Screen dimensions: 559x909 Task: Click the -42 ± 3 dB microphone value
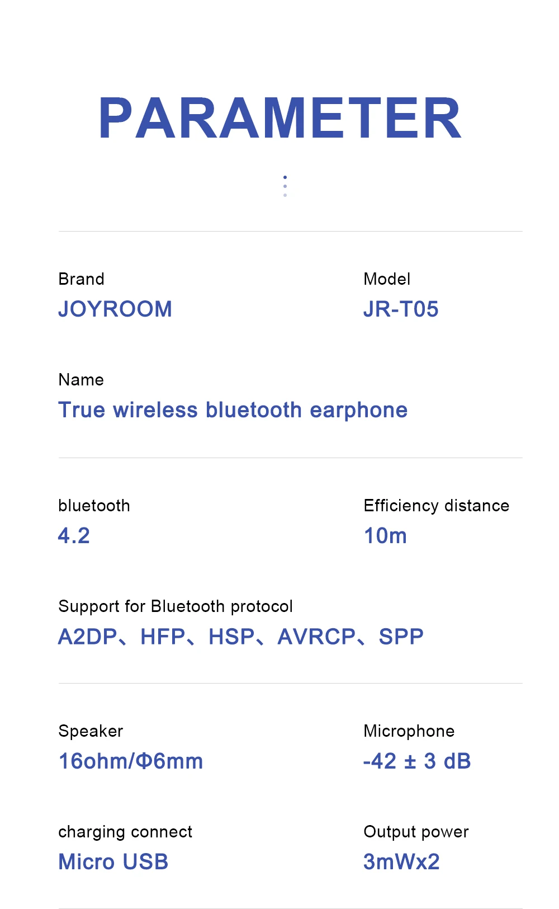pos(417,761)
